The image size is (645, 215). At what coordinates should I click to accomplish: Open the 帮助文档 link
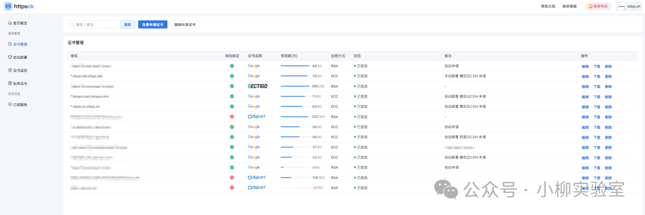pos(548,7)
